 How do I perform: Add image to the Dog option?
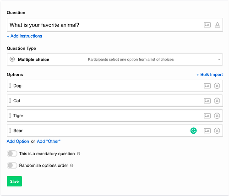(207, 86)
